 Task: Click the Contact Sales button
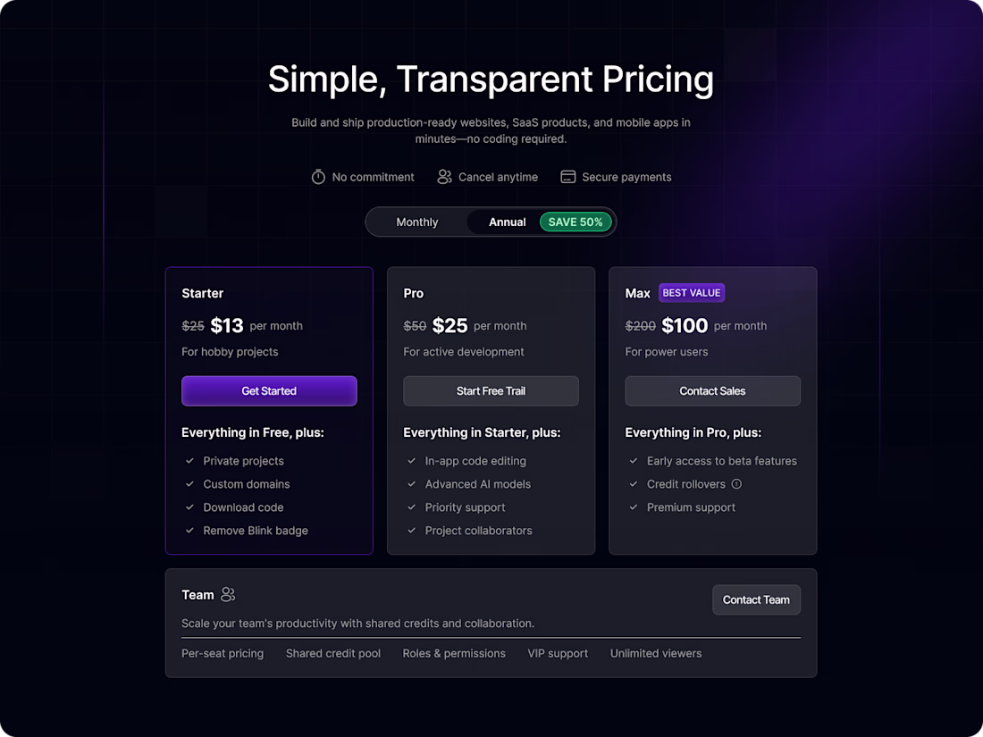tap(712, 391)
